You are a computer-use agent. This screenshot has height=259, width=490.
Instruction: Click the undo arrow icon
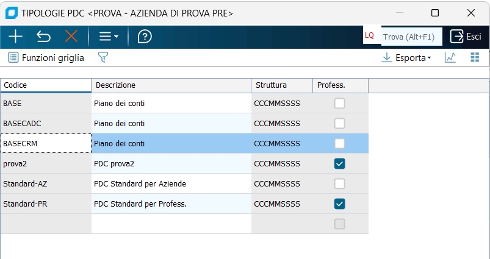[43, 37]
